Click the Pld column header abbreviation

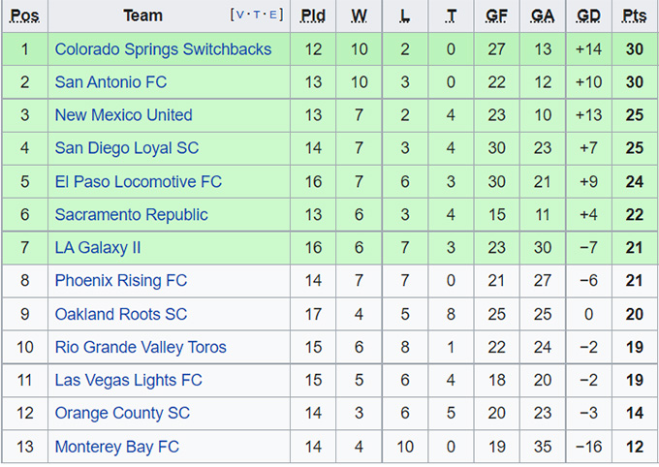point(313,16)
